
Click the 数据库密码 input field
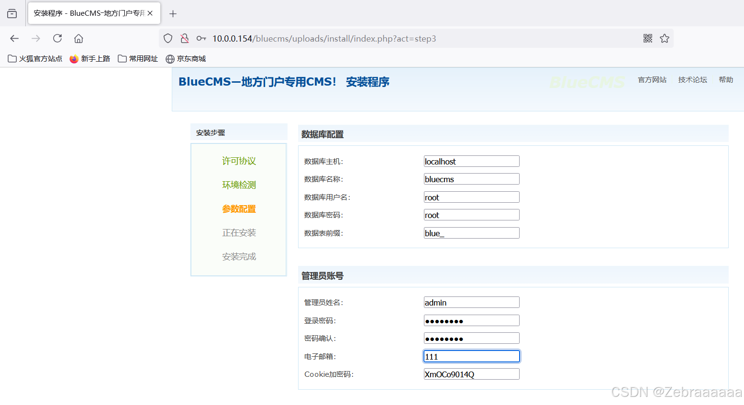coord(471,215)
